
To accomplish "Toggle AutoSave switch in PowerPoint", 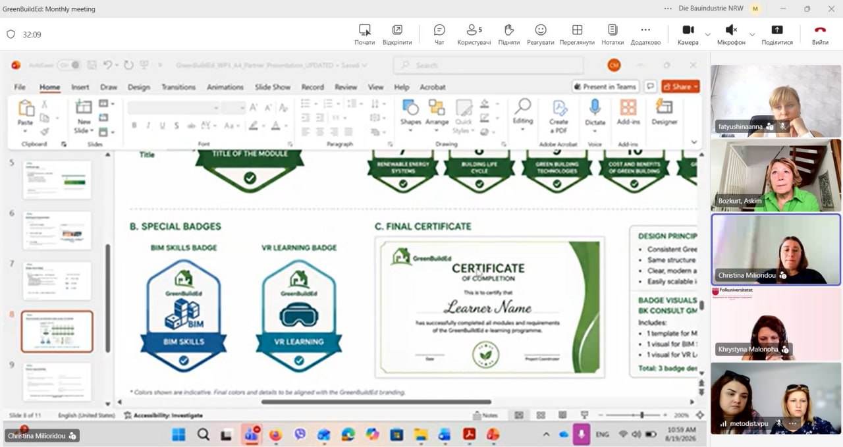I will (68, 65).
